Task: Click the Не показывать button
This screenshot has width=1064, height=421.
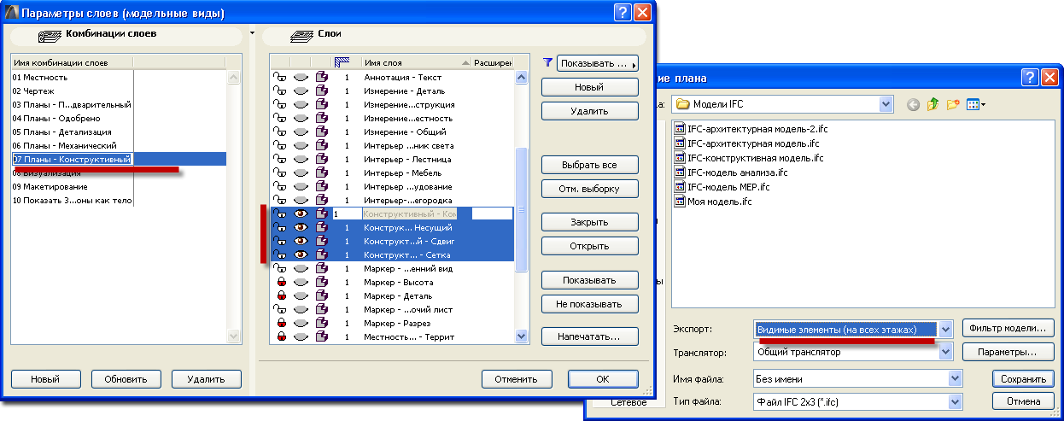Action: [x=590, y=303]
